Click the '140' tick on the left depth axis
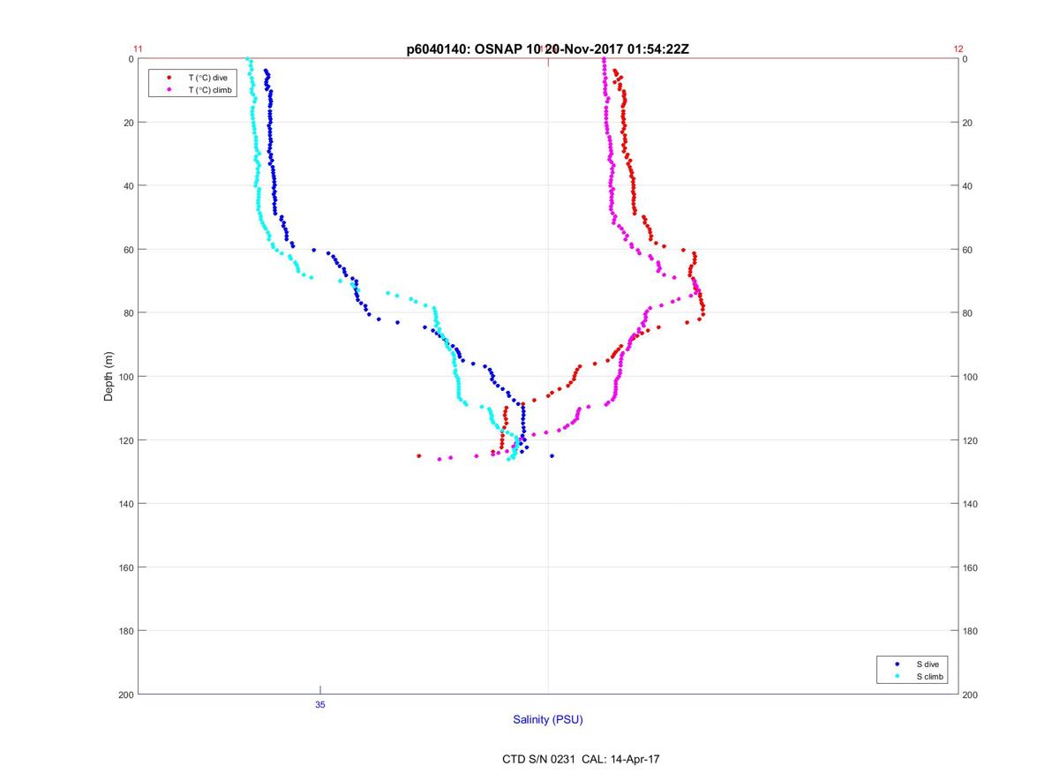 point(125,504)
